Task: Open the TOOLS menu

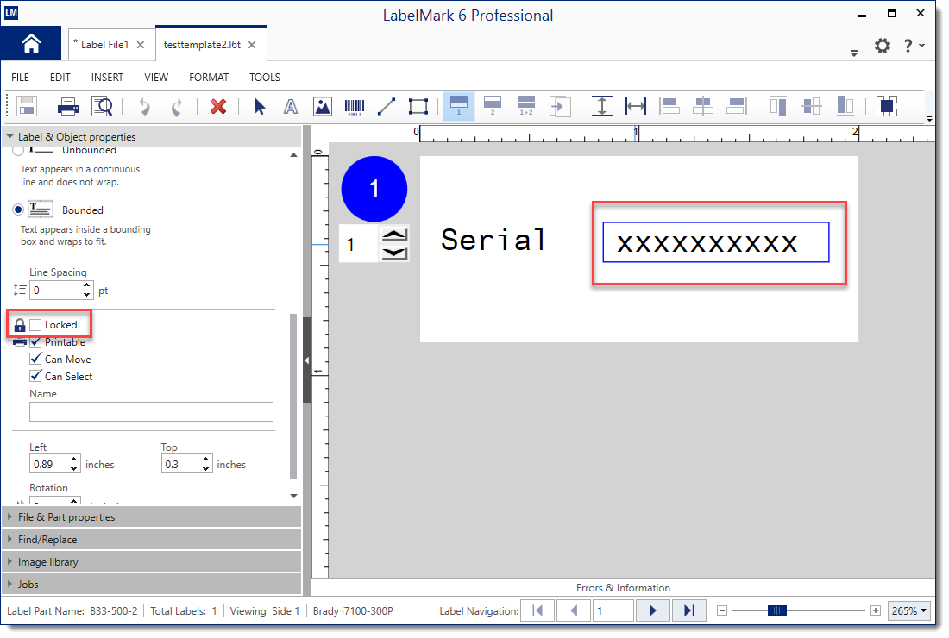Action: [265, 78]
